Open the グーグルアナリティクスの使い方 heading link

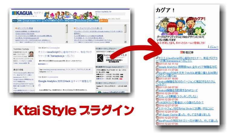coord(89,28)
